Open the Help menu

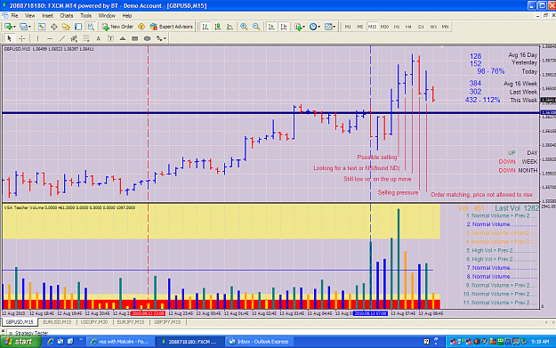coord(127,16)
